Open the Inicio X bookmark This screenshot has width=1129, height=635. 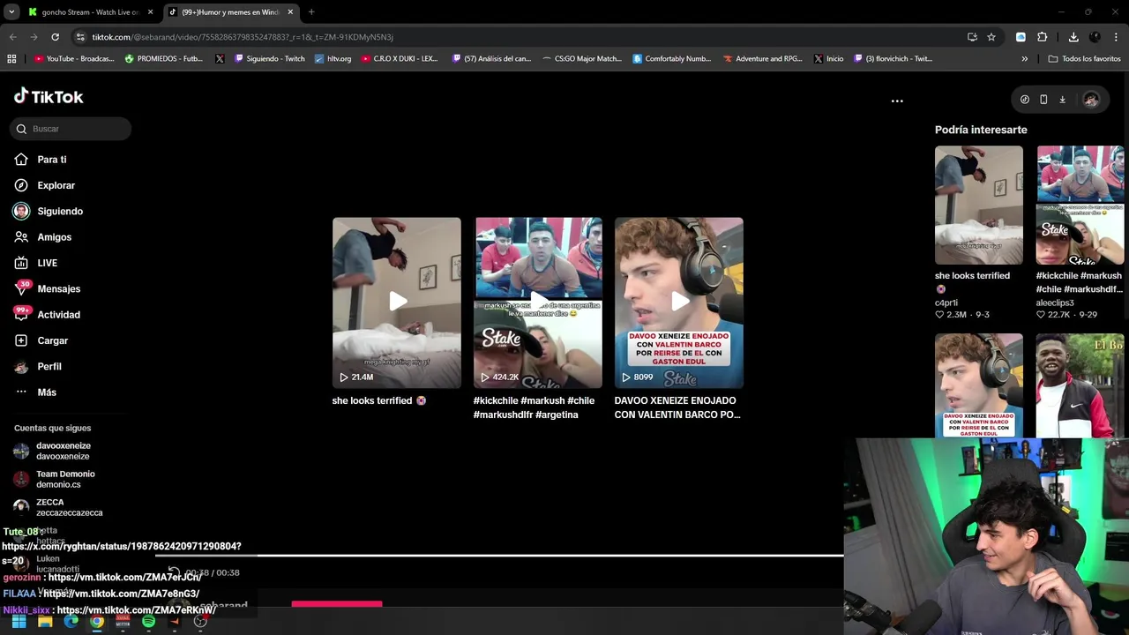pos(828,59)
